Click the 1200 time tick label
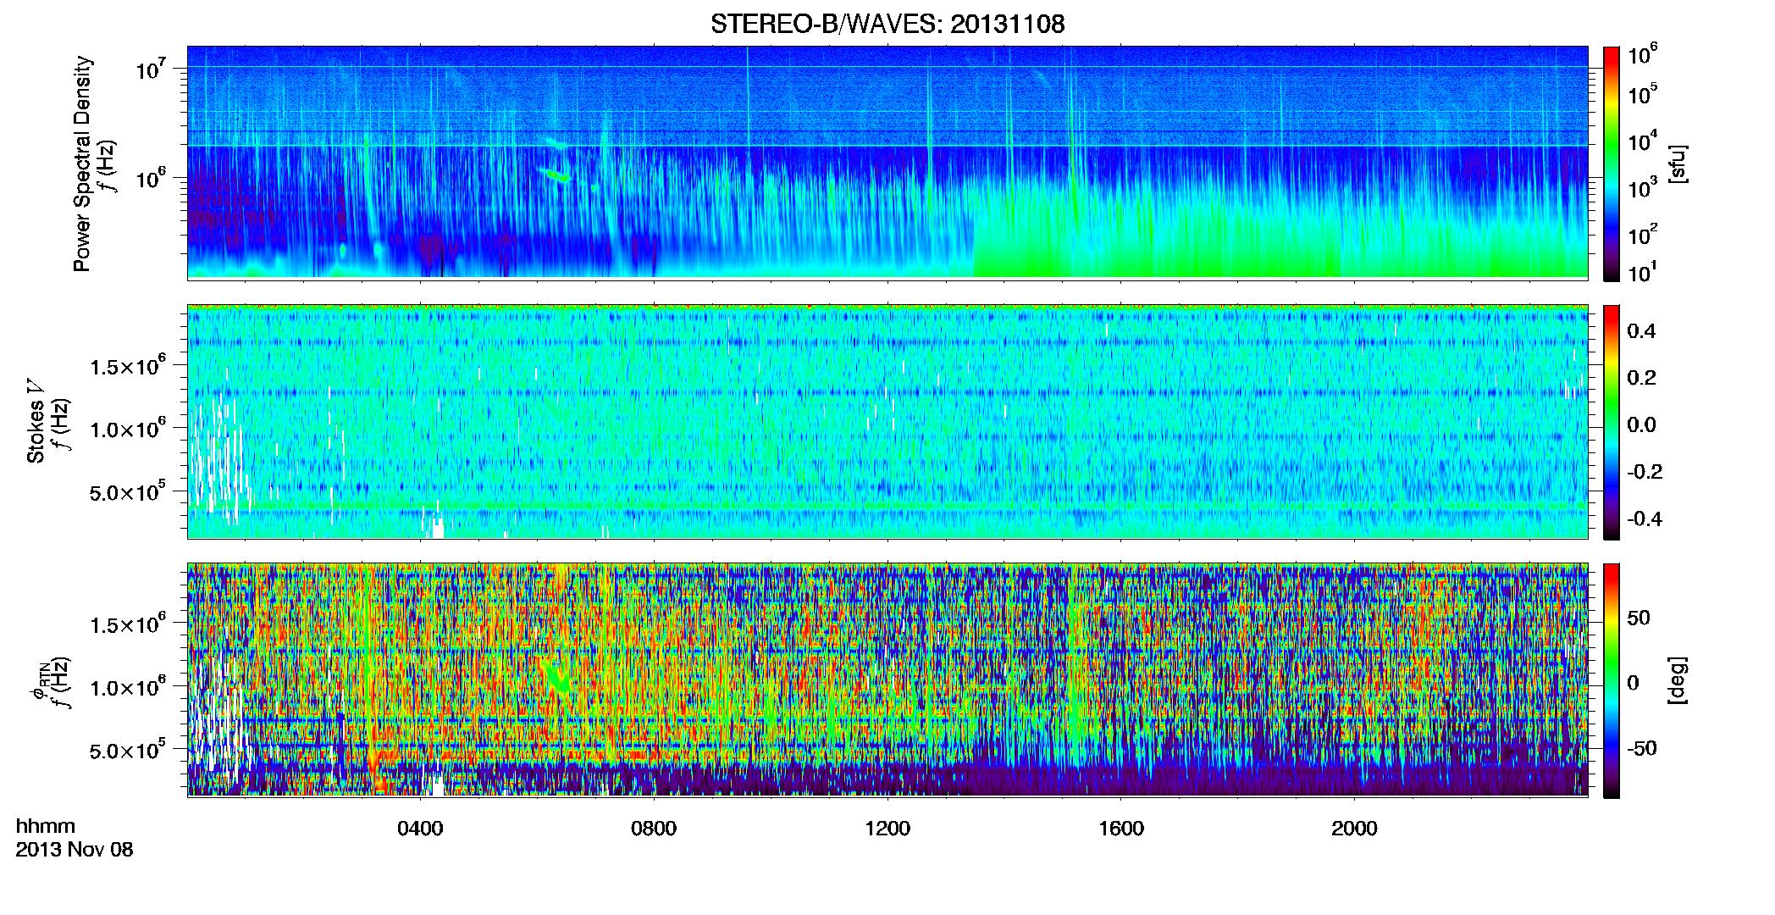Viewport: 1775px width, 915px height. coord(887,829)
